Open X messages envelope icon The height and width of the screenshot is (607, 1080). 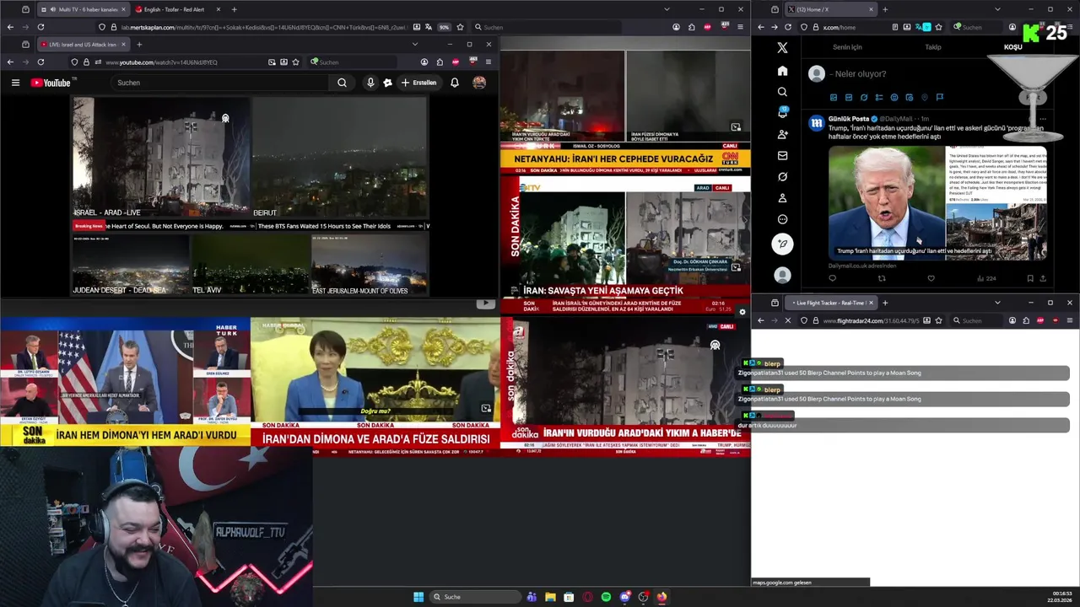pyautogui.click(x=782, y=155)
